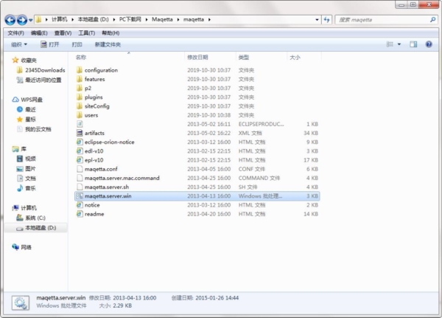442x318 pixels.
Task: Select the 库 library node
Action: click(x=19, y=149)
